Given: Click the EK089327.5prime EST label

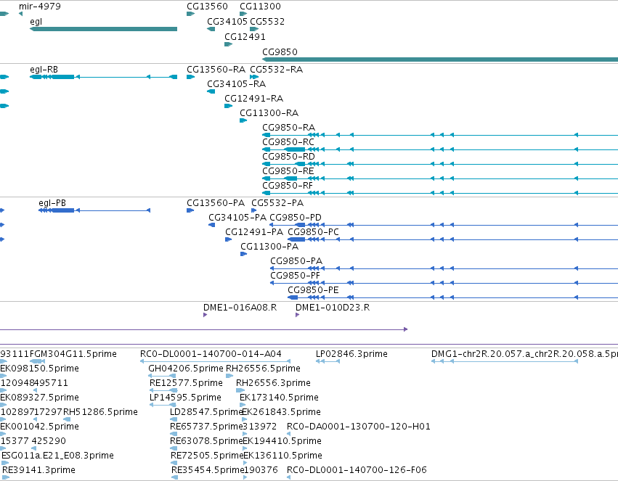Looking at the screenshot, I should (x=39, y=398).
